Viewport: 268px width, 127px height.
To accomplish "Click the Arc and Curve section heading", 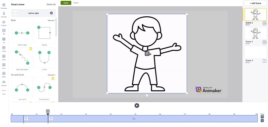I will (x=17, y=75).
